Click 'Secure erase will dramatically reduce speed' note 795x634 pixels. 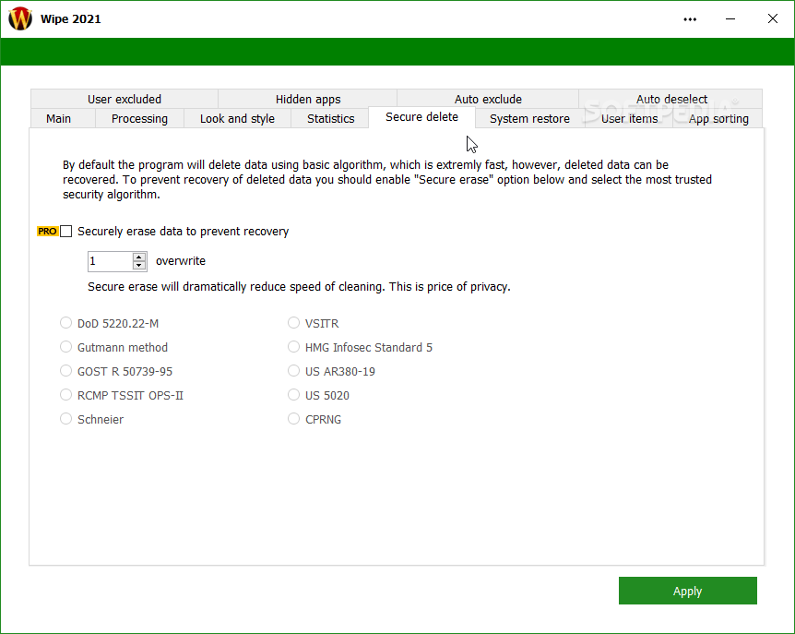[x=299, y=287]
